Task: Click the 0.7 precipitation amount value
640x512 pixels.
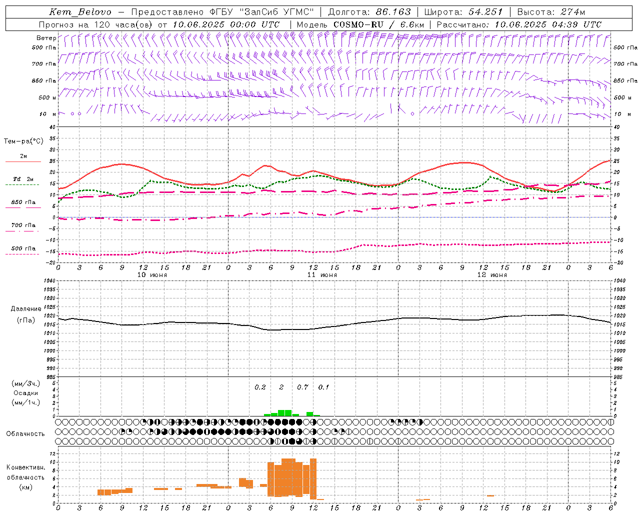Action: [302, 387]
